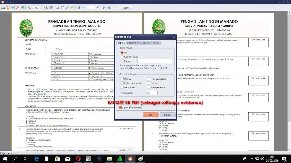
Task: Click the Save icon on the toolbar
Action: (x=13, y=7)
